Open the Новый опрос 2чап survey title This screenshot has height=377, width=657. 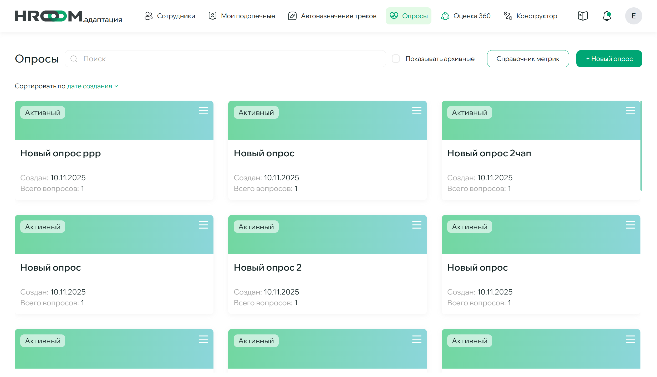click(x=489, y=153)
